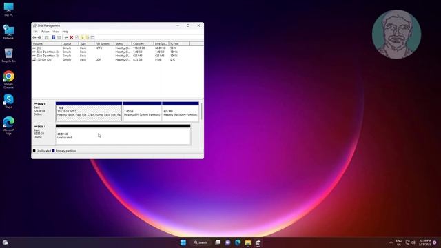
Task: Open the Help menu
Action: point(65,32)
